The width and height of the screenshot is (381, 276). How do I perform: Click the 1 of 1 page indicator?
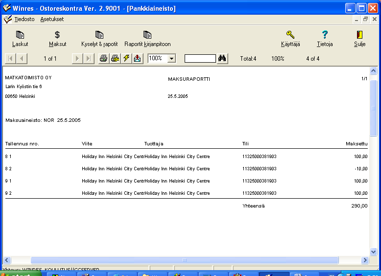click(x=50, y=59)
